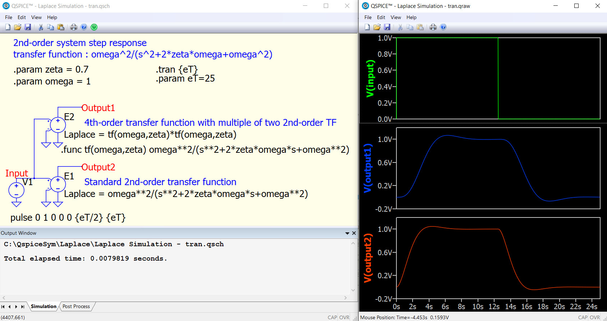This screenshot has height=321, width=607.
Task: Open Help menu in tran.qsch window
Action: (x=52, y=17)
